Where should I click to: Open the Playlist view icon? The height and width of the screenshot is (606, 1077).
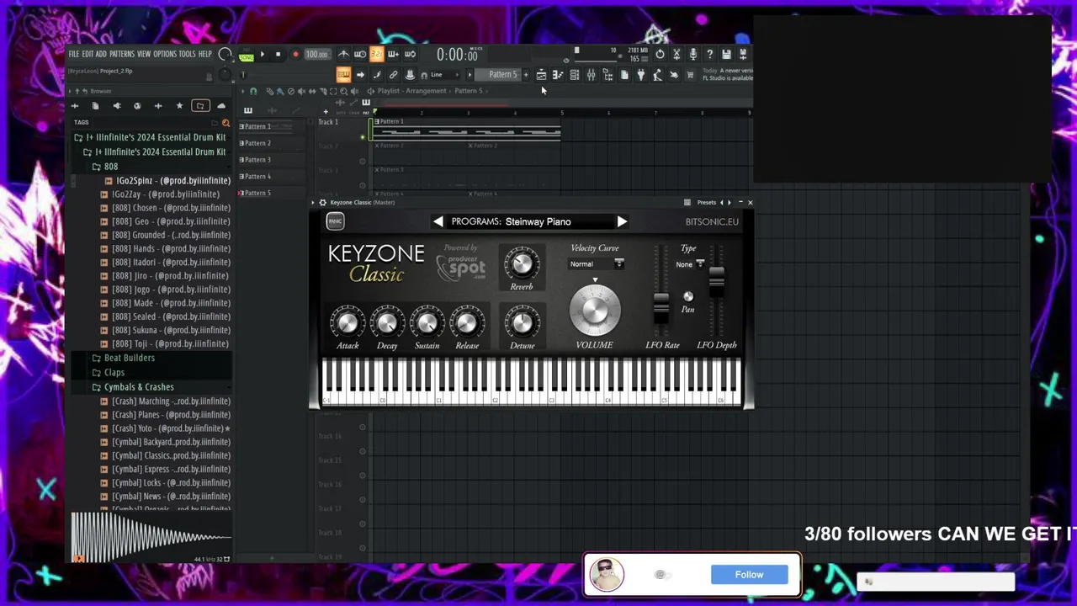pyautogui.click(x=541, y=75)
